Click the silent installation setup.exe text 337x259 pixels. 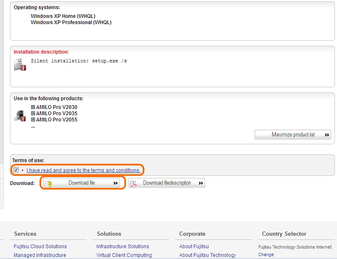tap(79, 61)
